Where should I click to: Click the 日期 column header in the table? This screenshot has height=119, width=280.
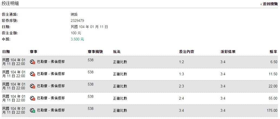pos(6,52)
